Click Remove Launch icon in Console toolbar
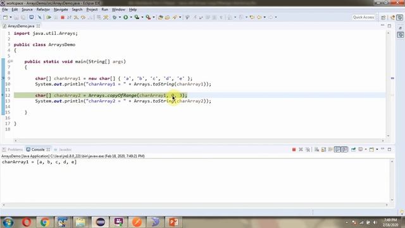Viewport: 405px width, 228px height. point(301,149)
